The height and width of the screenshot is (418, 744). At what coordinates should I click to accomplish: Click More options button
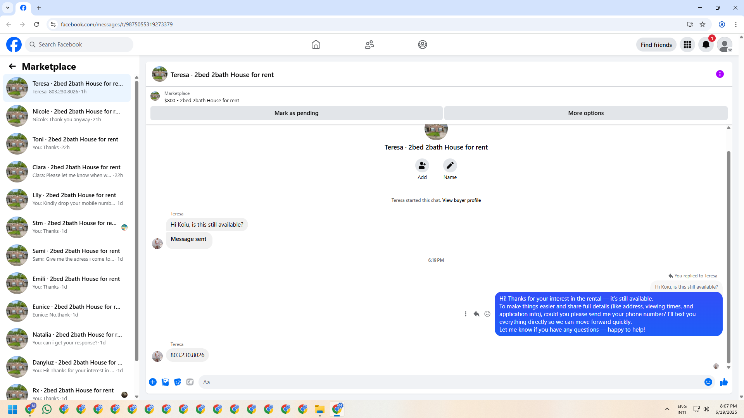pyautogui.click(x=586, y=113)
